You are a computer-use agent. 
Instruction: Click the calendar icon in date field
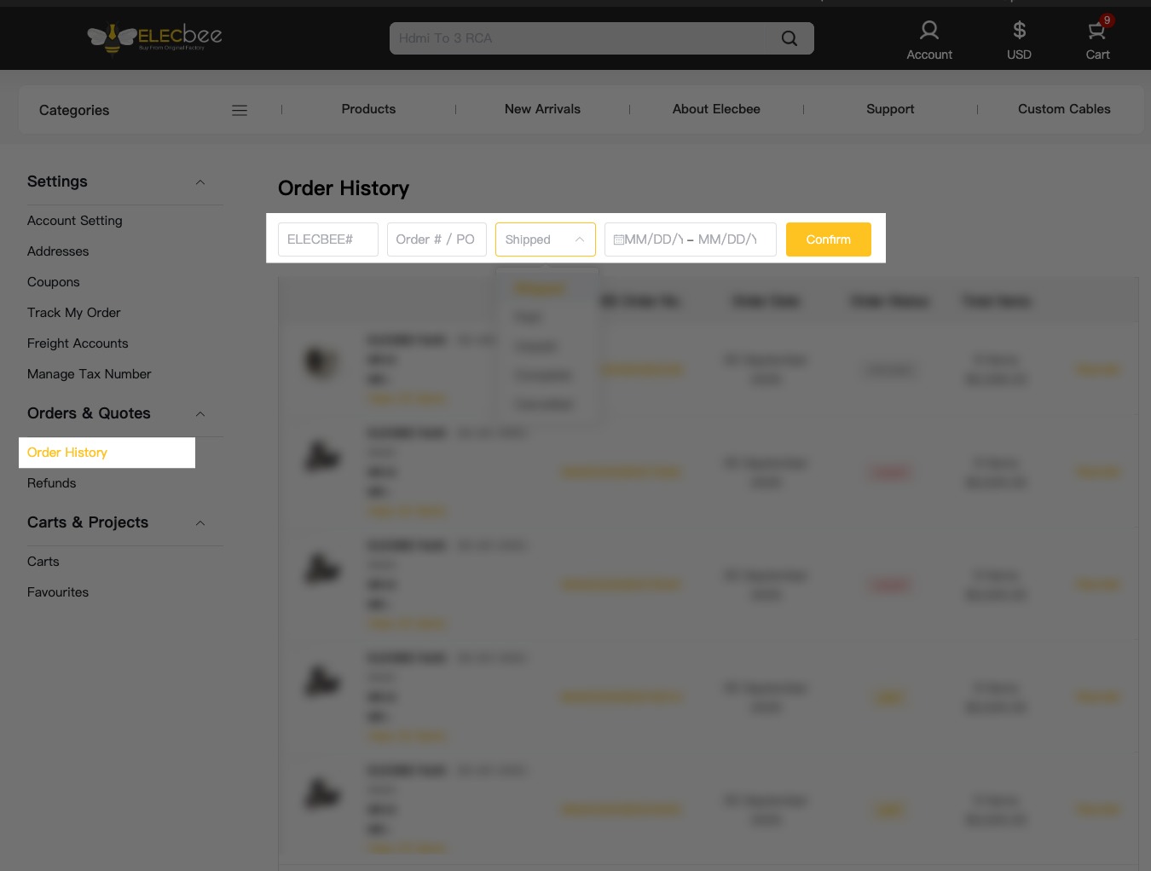coord(619,239)
